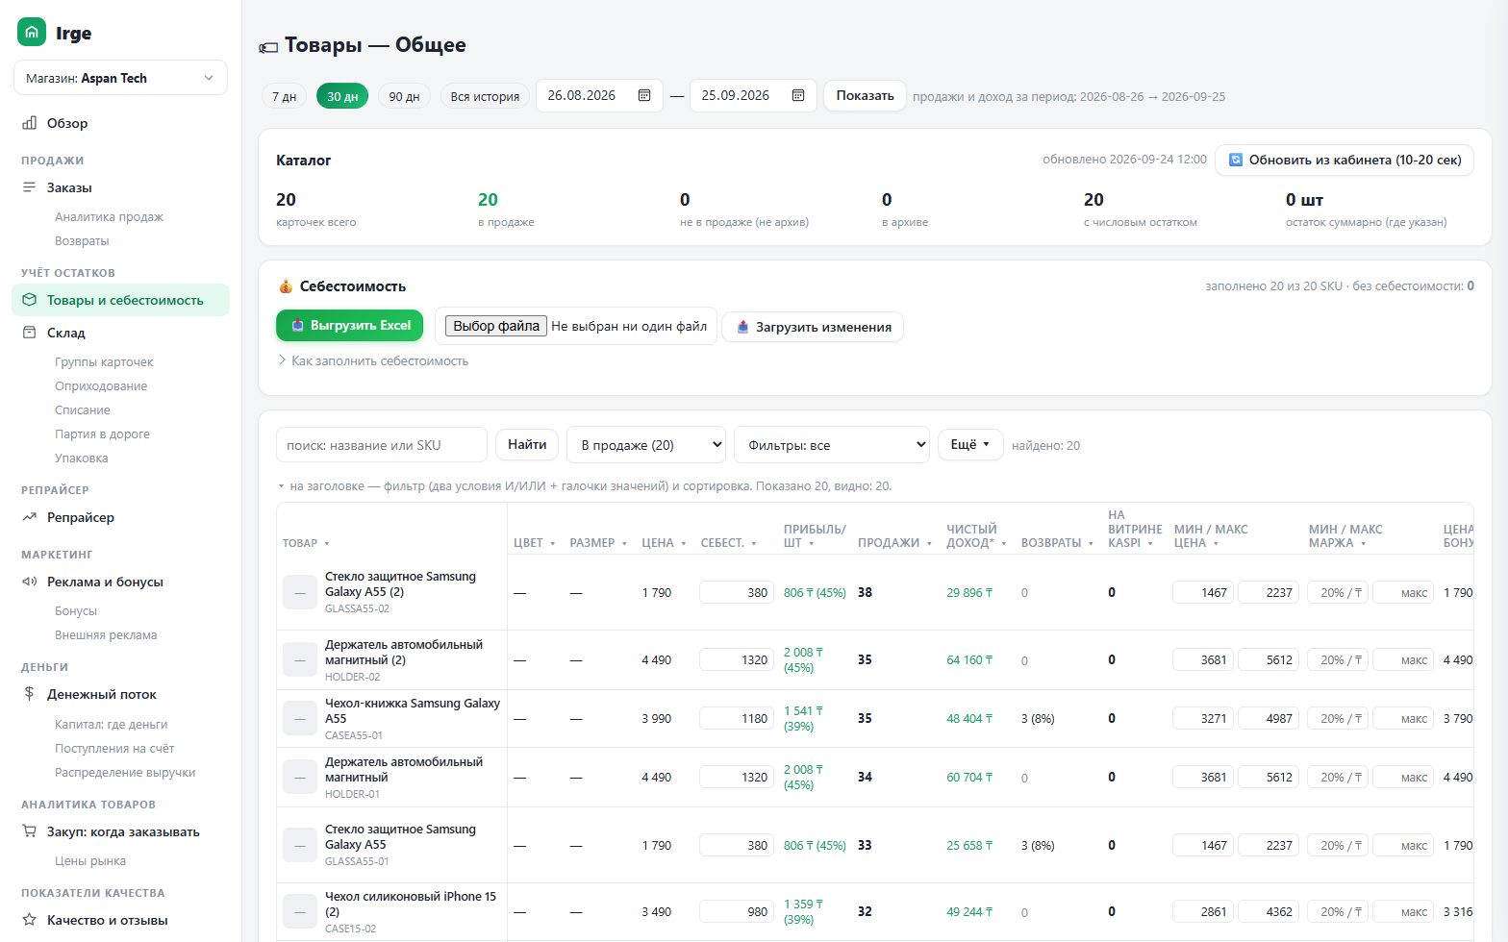This screenshot has width=1508, height=942.
Task: Click the Денежный поток dollar icon
Action: pyautogui.click(x=30, y=694)
